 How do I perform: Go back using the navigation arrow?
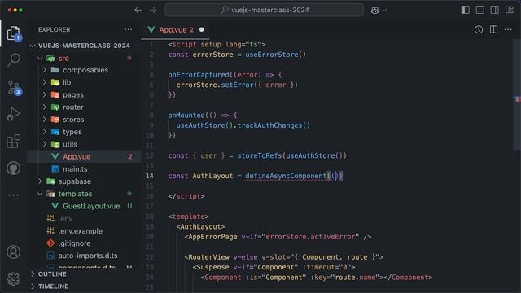point(138,10)
